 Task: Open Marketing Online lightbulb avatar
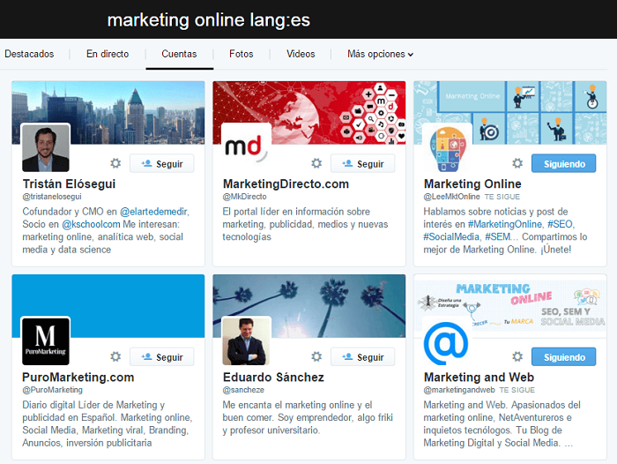(448, 148)
